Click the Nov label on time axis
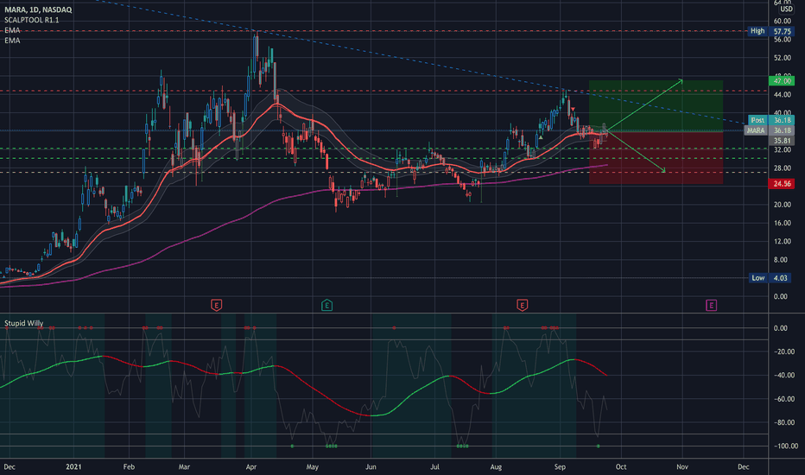805x475 pixels. tap(682, 466)
